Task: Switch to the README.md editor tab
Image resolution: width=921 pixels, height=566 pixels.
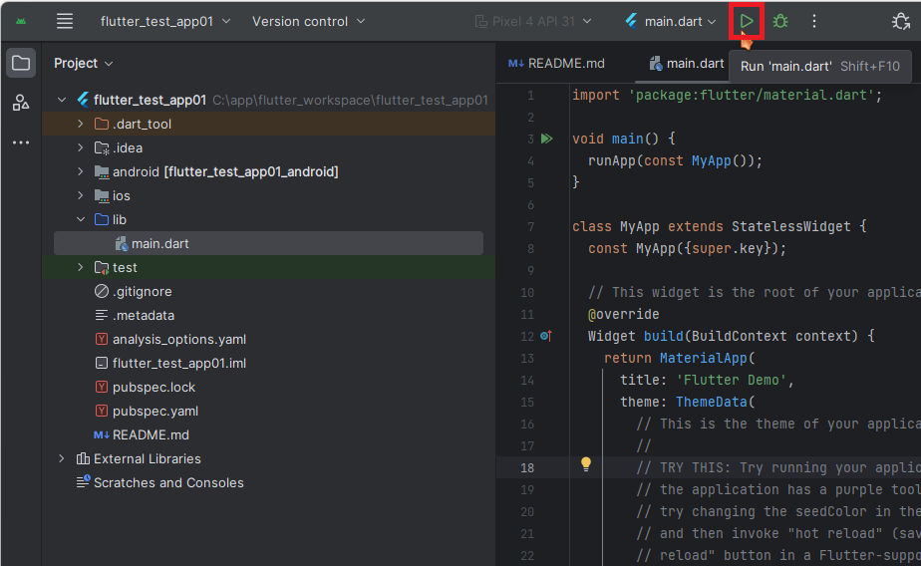Action: 556,64
